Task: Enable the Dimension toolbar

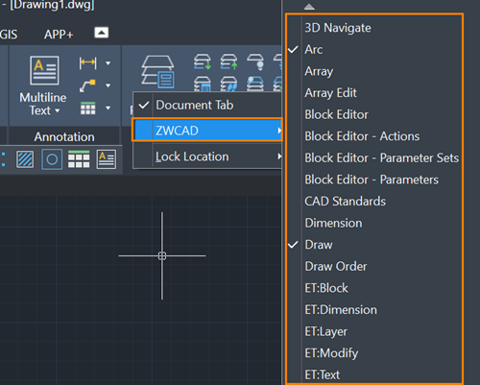Action: [x=374, y=223]
